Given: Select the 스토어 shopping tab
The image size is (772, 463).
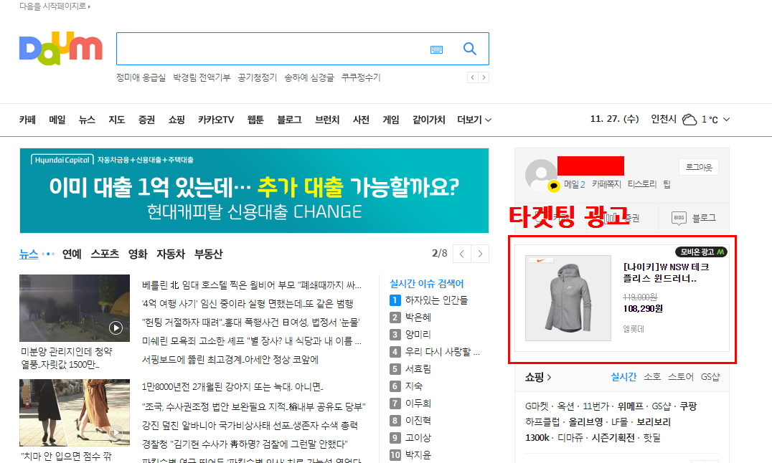Looking at the screenshot, I should coord(681,377).
